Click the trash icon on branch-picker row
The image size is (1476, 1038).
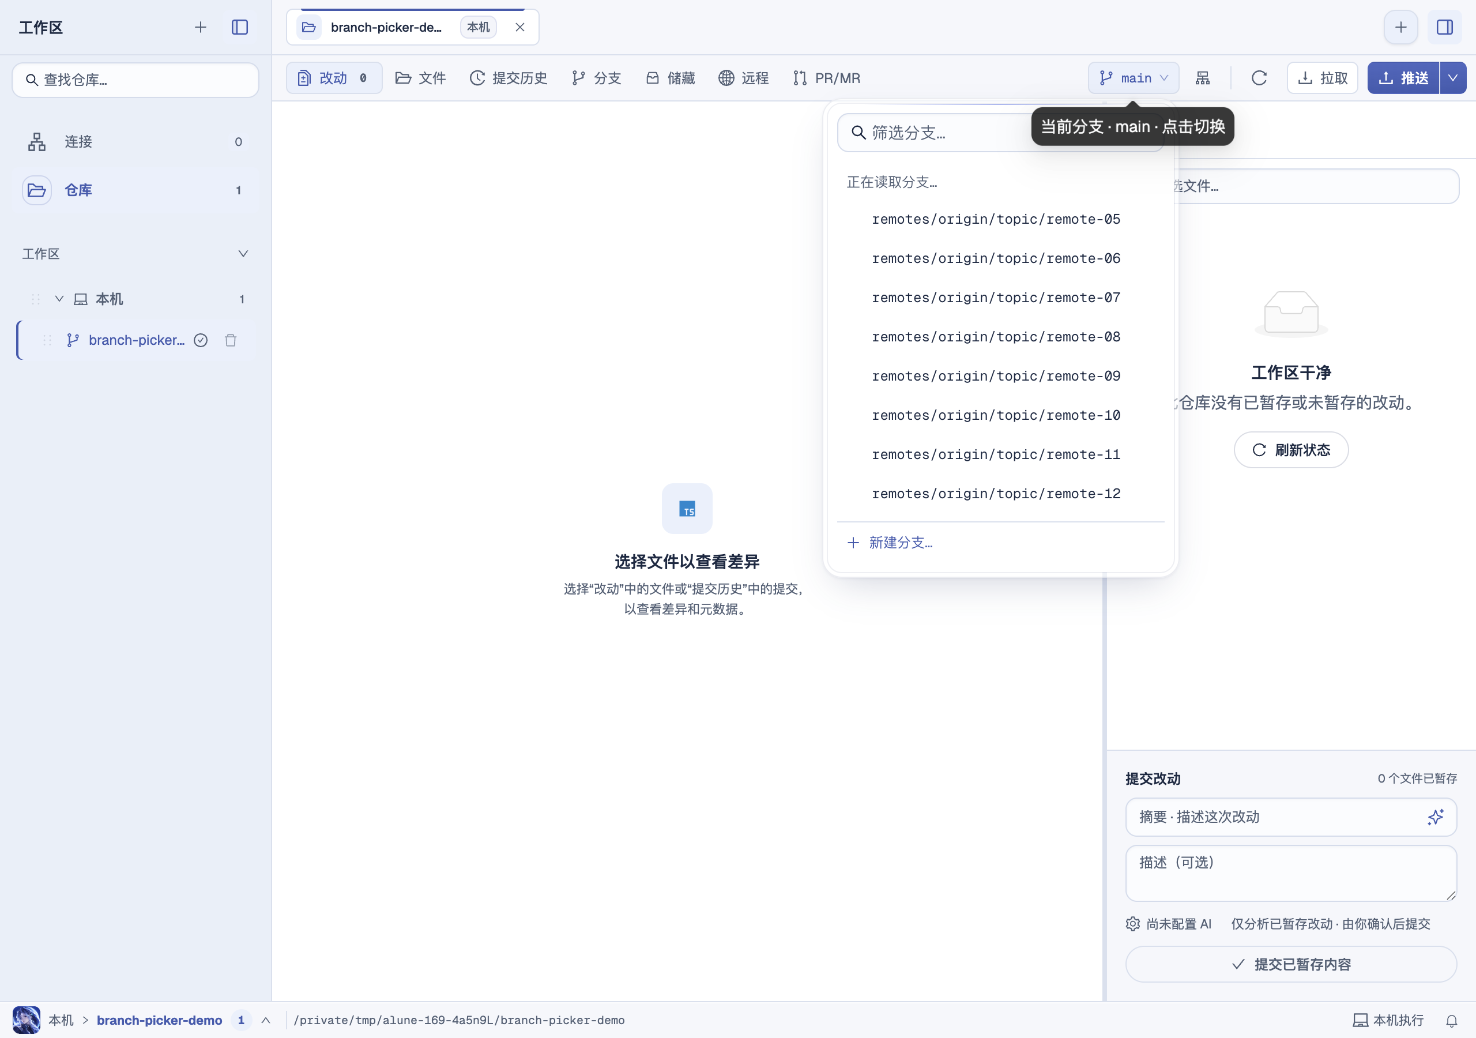pos(231,340)
